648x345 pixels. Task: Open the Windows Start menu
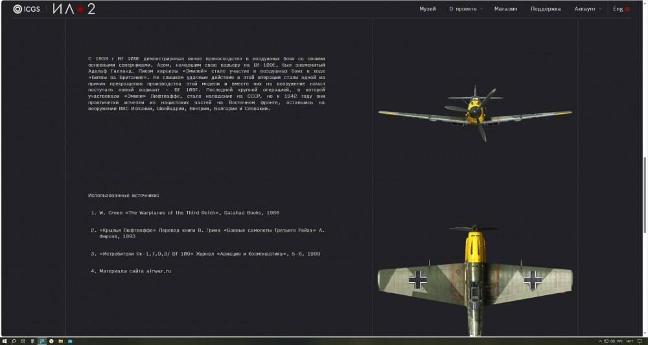(x=5, y=341)
